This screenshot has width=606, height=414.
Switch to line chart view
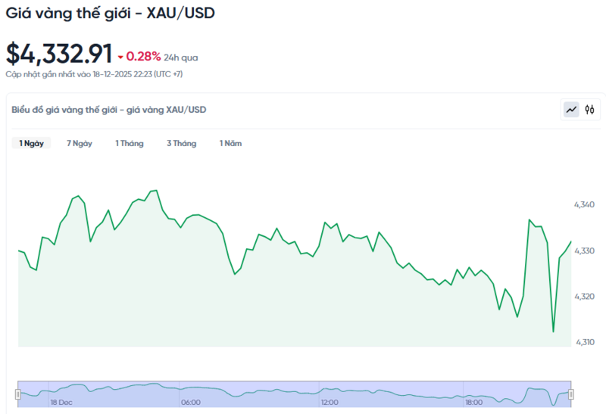pyautogui.click(x=571, y=110)
